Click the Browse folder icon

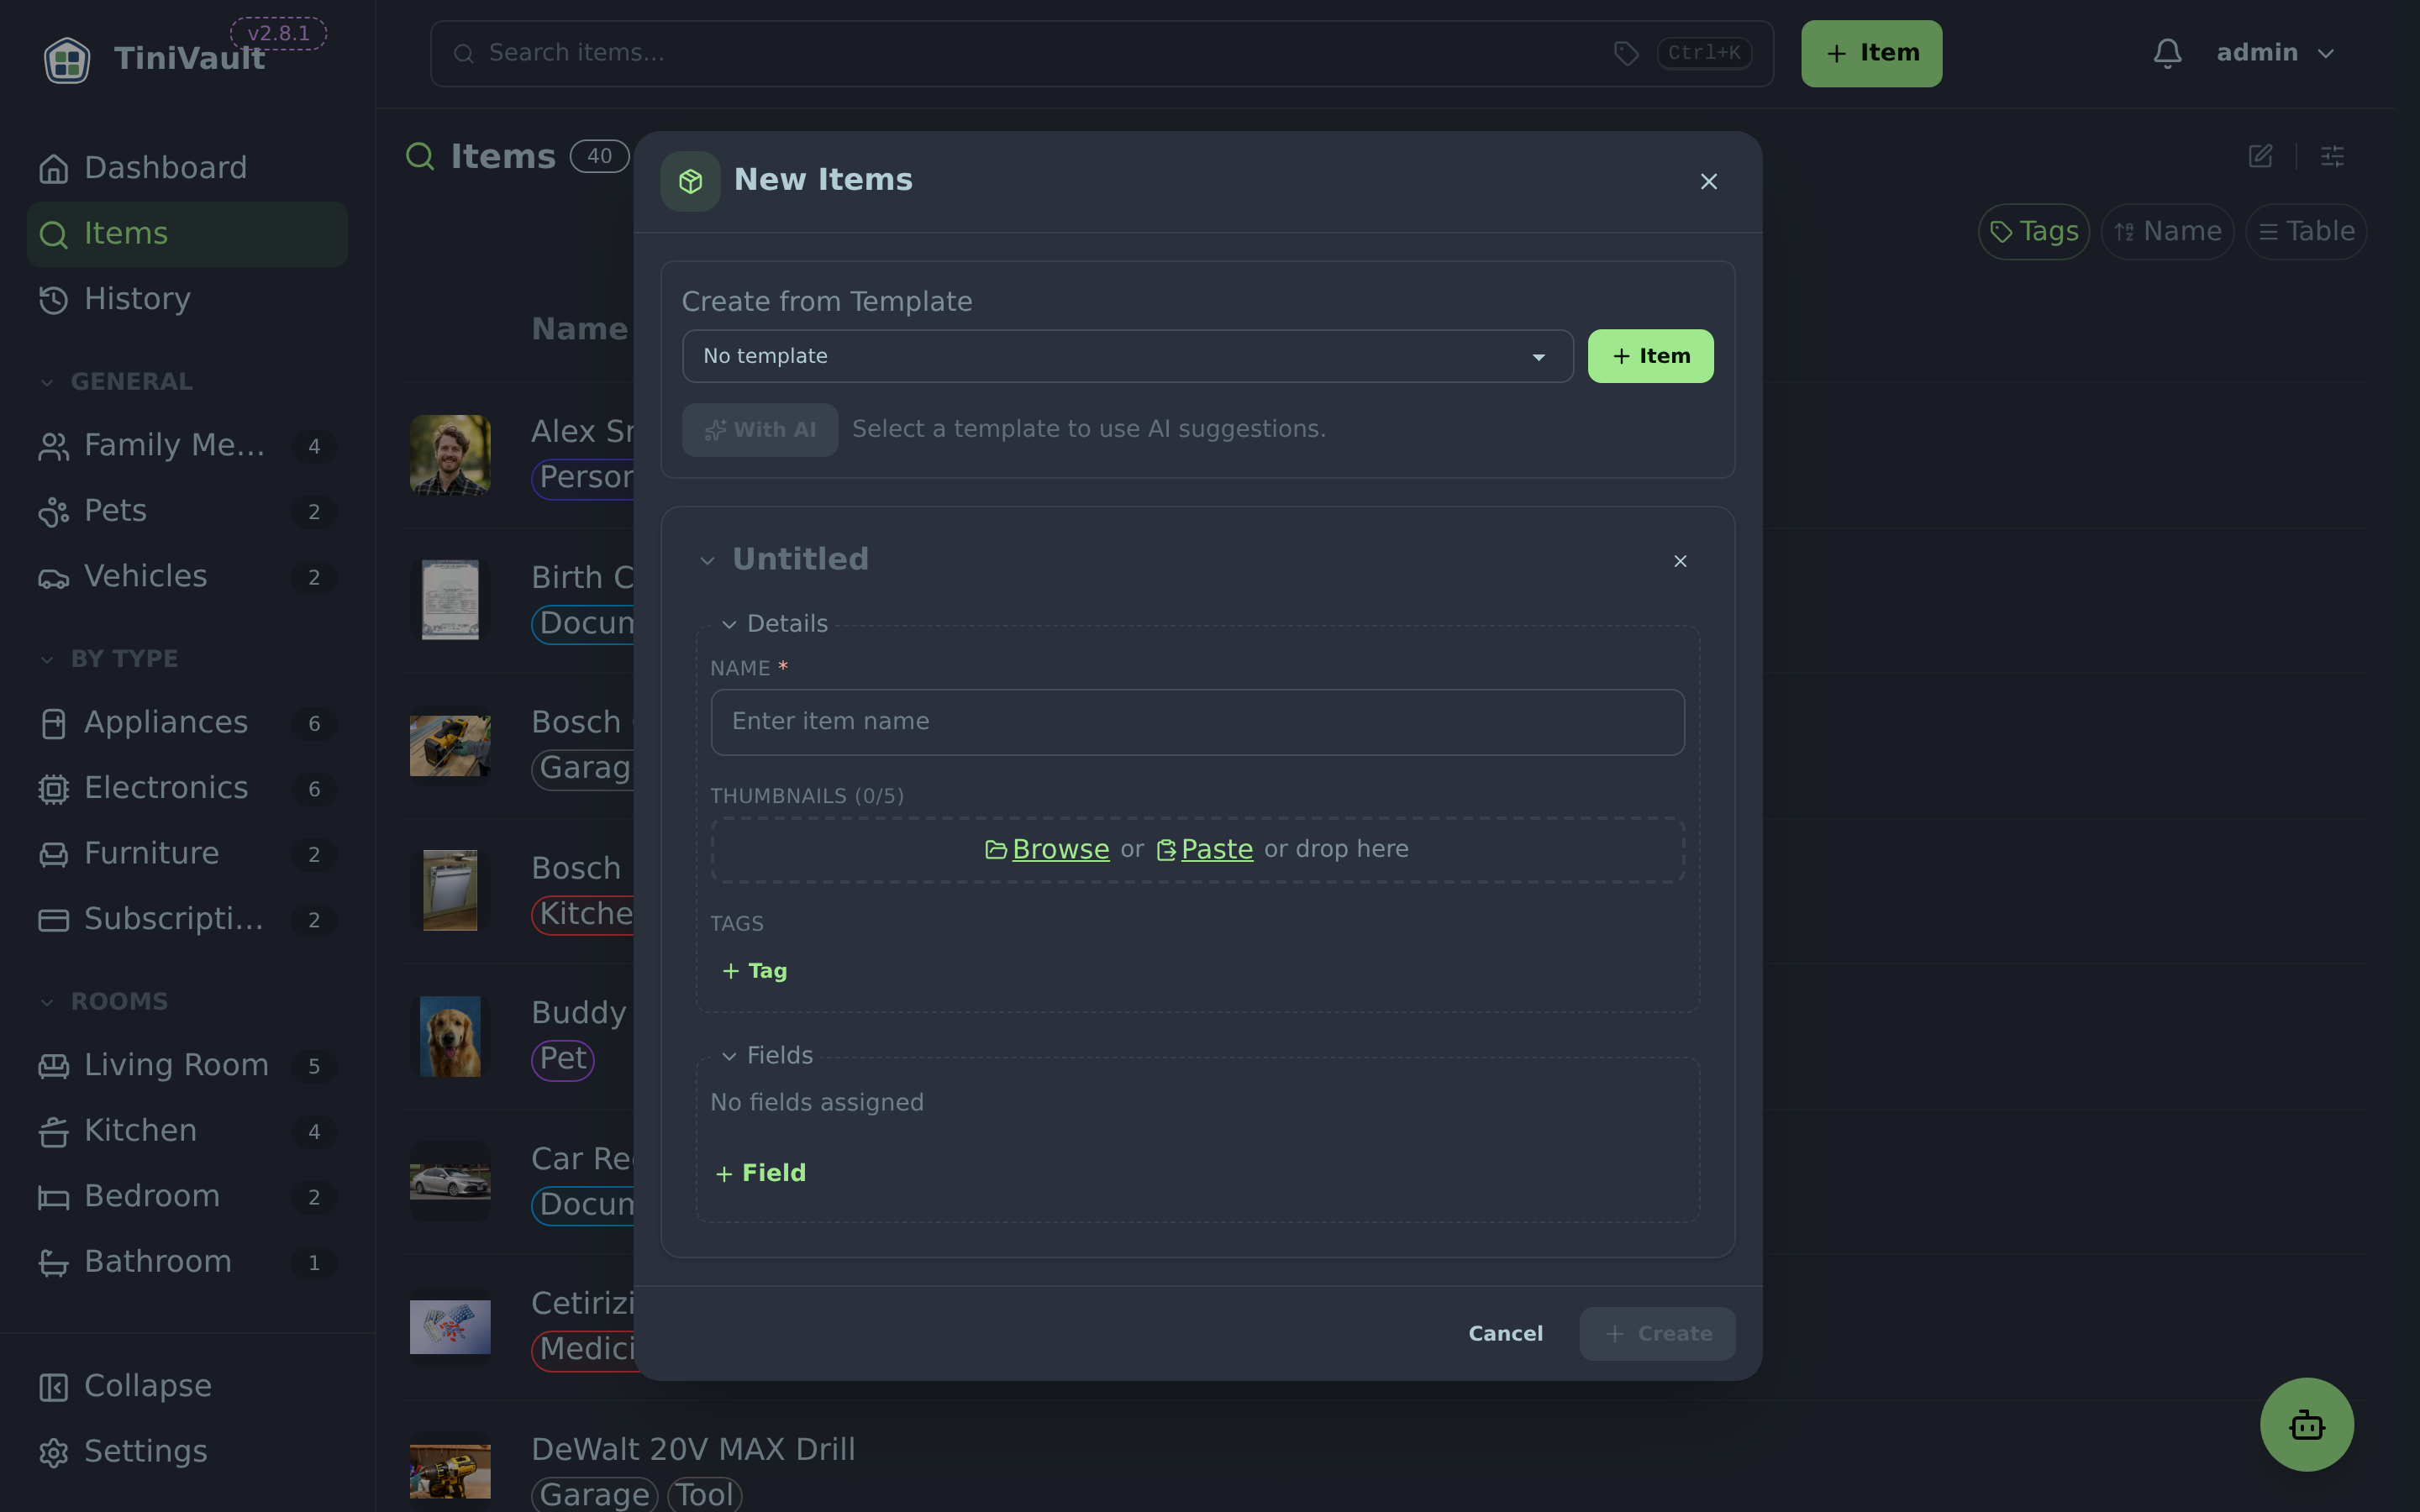[x=996, y=849]
